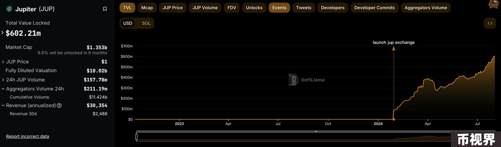This screenshot has height=147, width=501.
Task: Click the 24h JUP Volume value $157.78m
Action: [96, 80]
